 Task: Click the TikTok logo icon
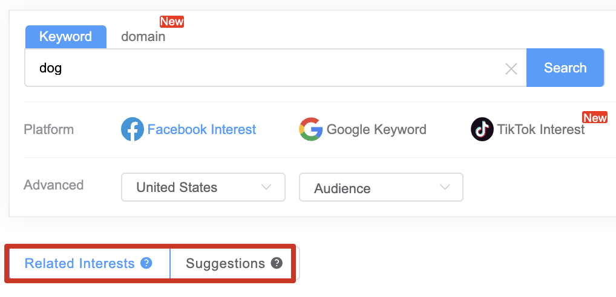[482, 129]
